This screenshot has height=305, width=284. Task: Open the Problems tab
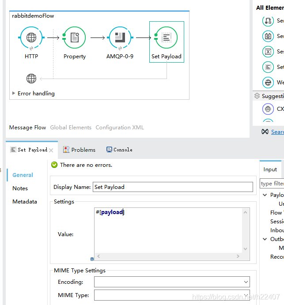tap(79, 150)
